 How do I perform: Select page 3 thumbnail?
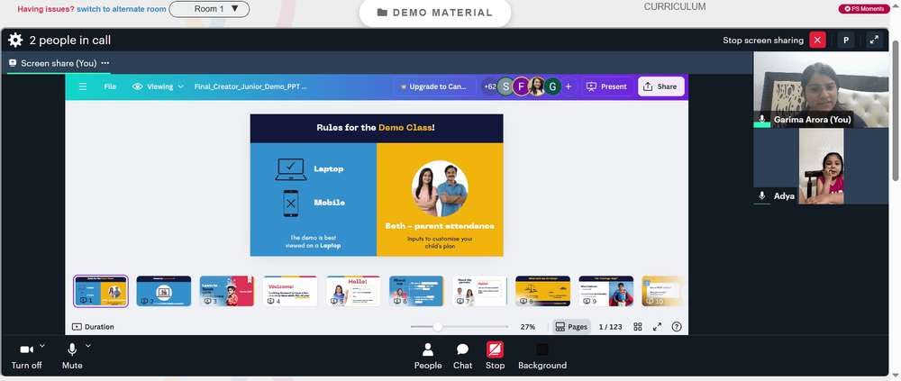coord(227,291)
